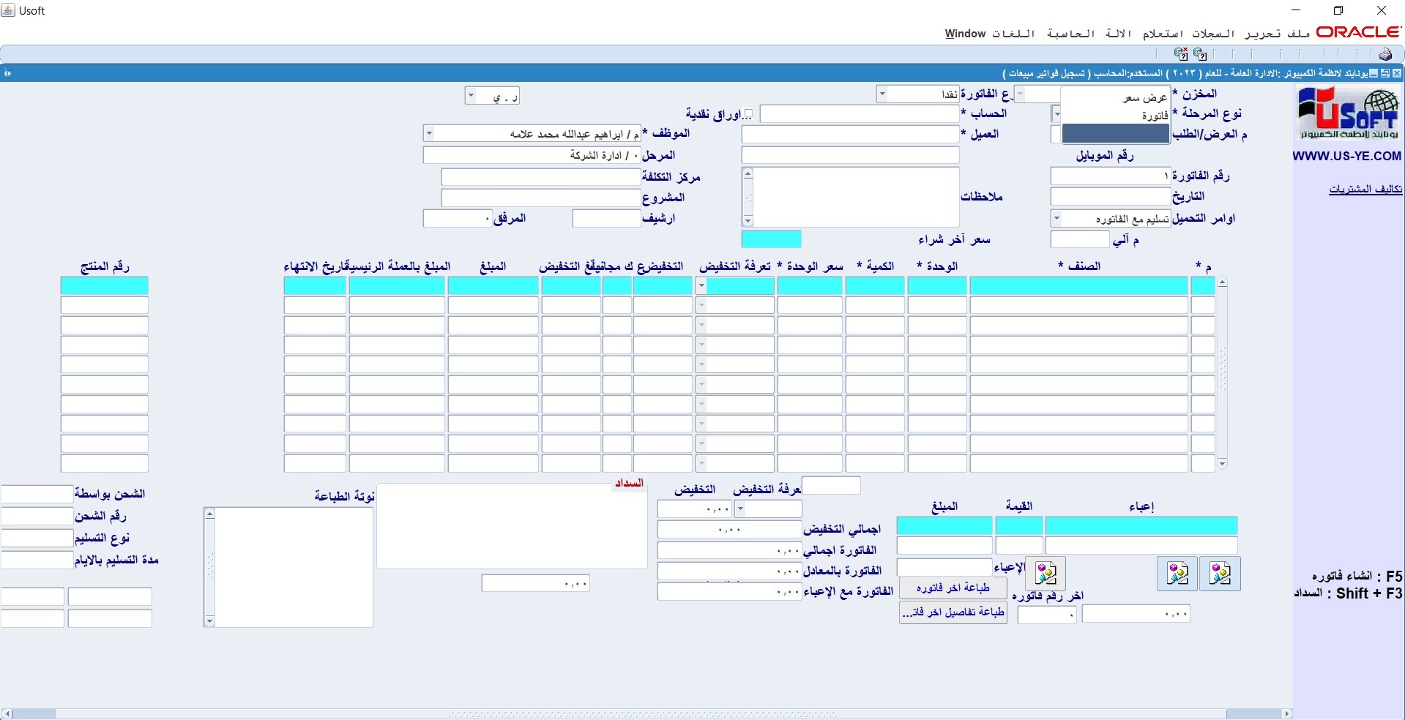
Task: Select فاتورة from the open list
Action: pyautogui.click(x=1154, y=116)
